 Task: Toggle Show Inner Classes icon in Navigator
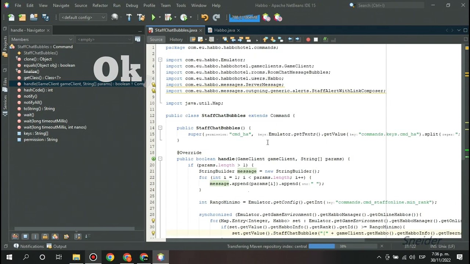coord(55,236)
